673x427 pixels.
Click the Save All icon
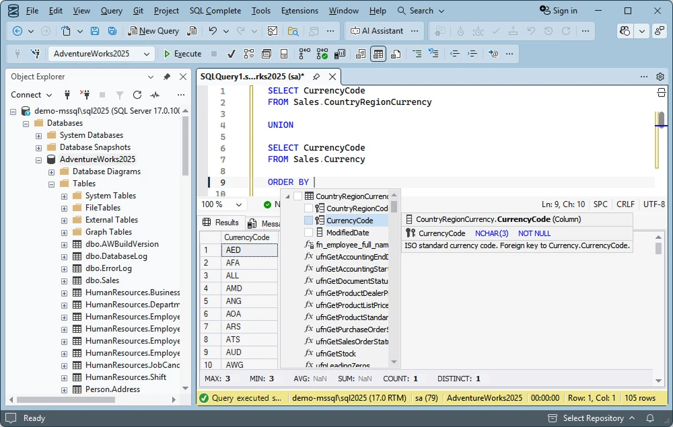(112, 31)
